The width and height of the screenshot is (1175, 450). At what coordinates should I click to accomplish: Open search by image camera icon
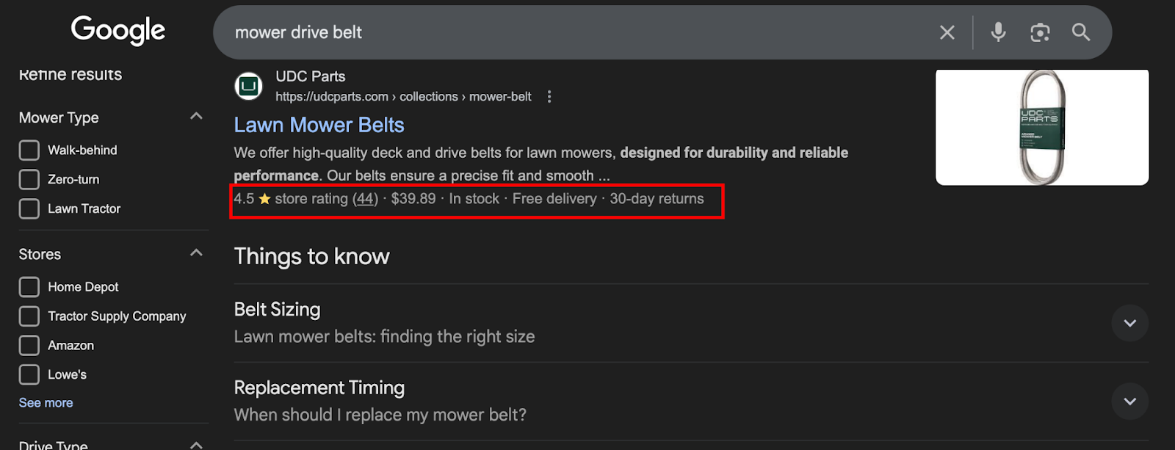pyautogui.click(x=1040, y=32)
